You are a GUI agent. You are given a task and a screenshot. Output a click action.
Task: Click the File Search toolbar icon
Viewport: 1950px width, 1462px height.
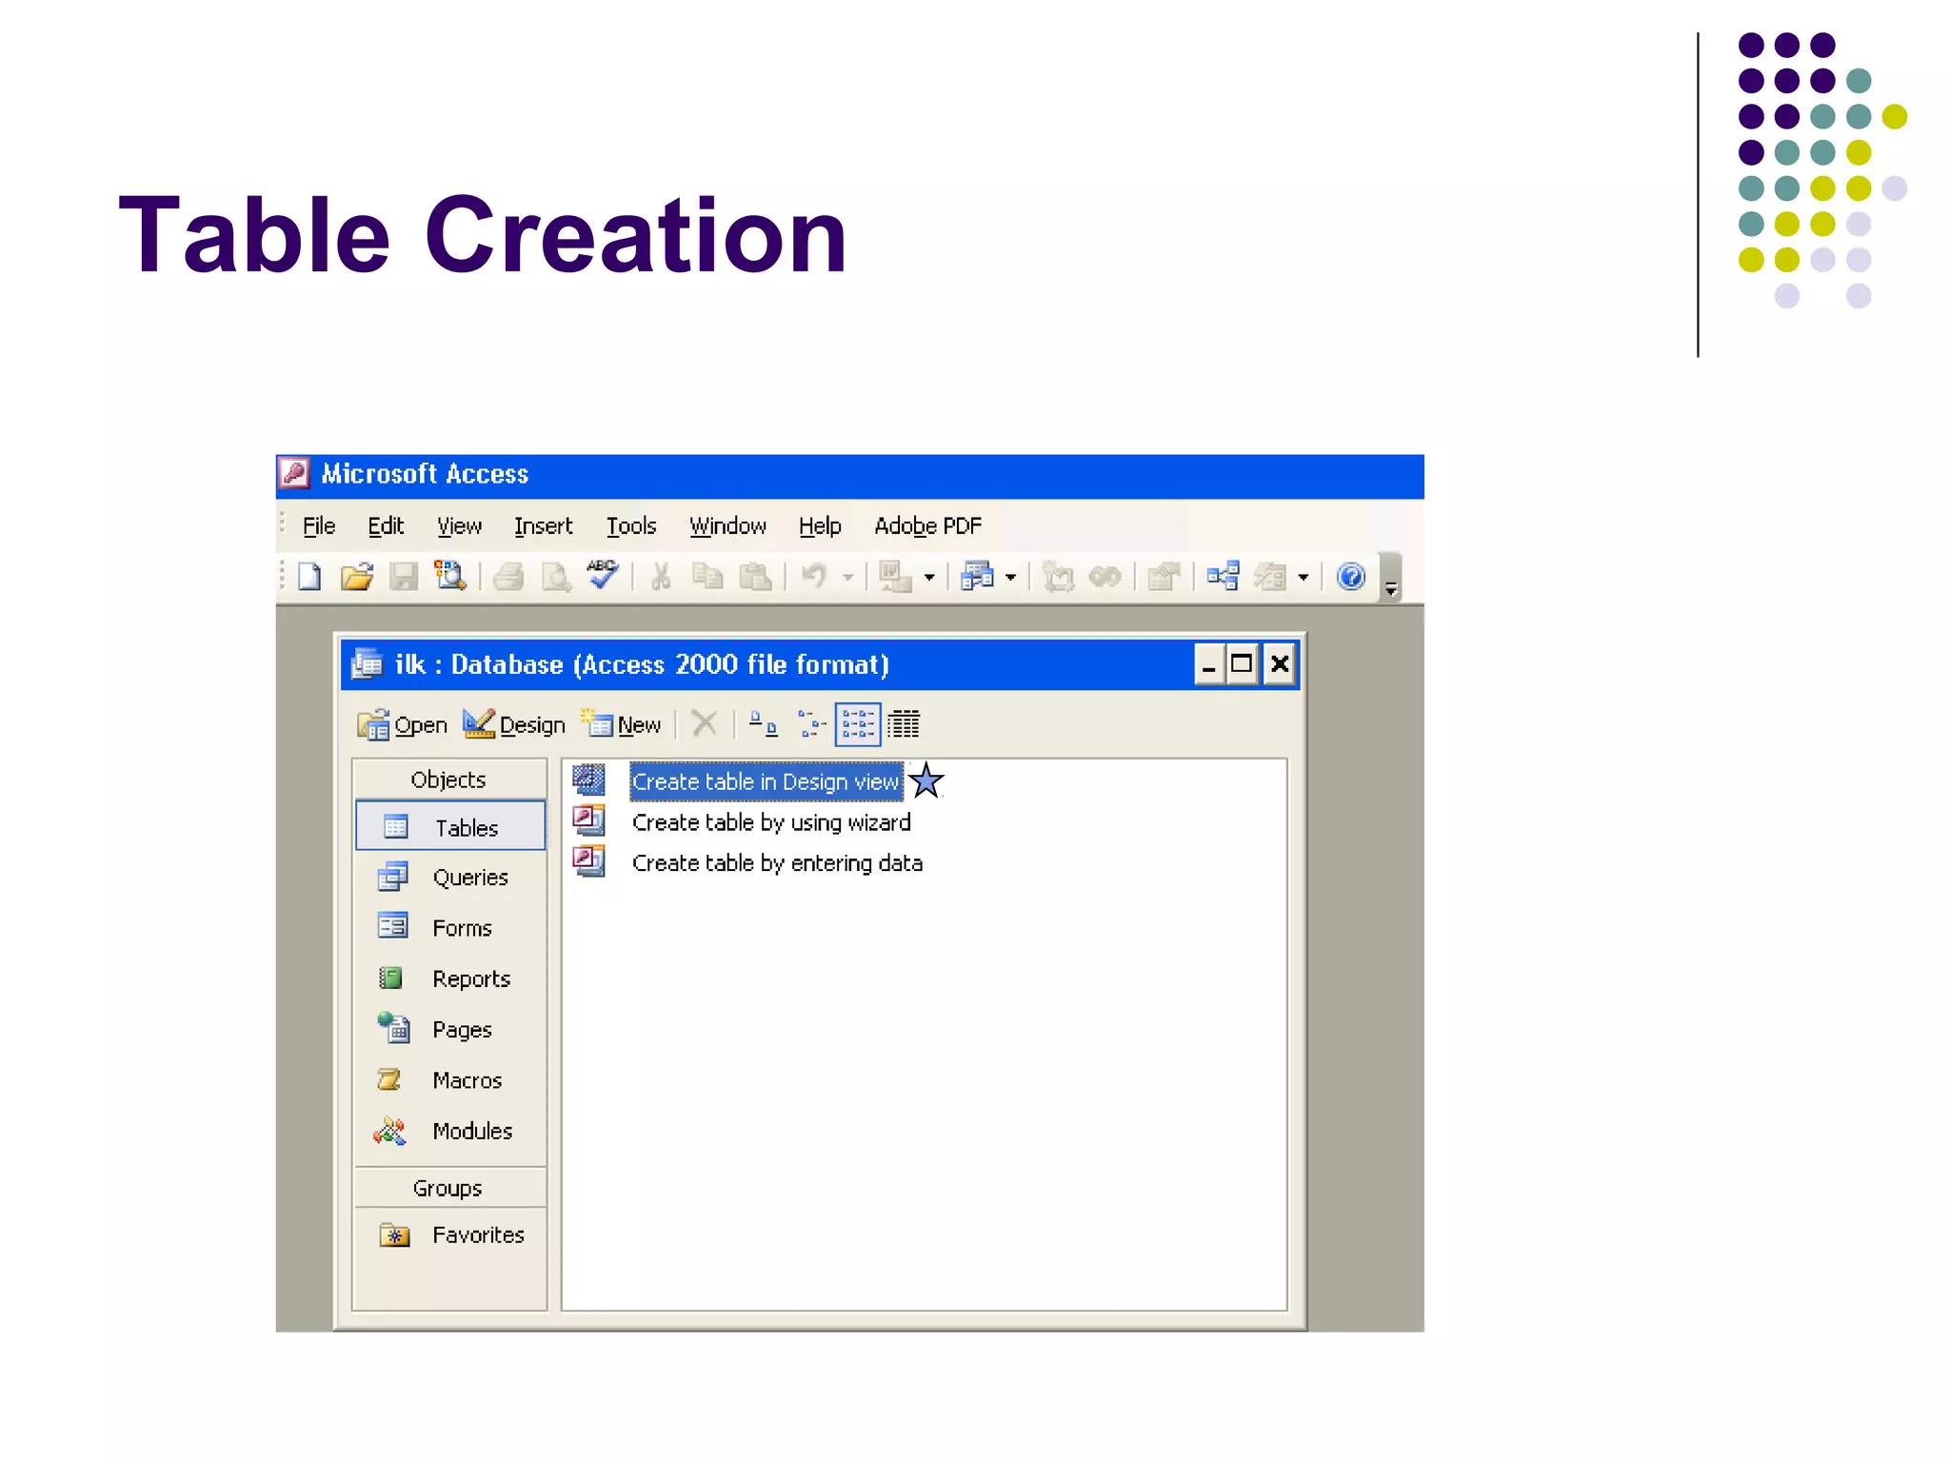point(449,576)
